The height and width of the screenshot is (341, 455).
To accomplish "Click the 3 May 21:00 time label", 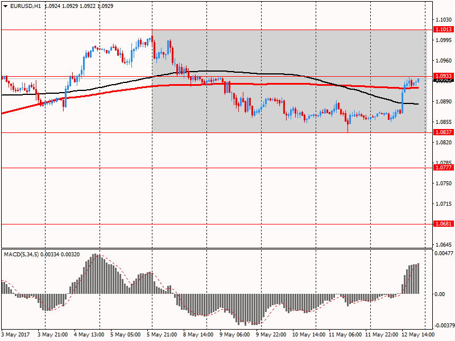I will [53, 335].
